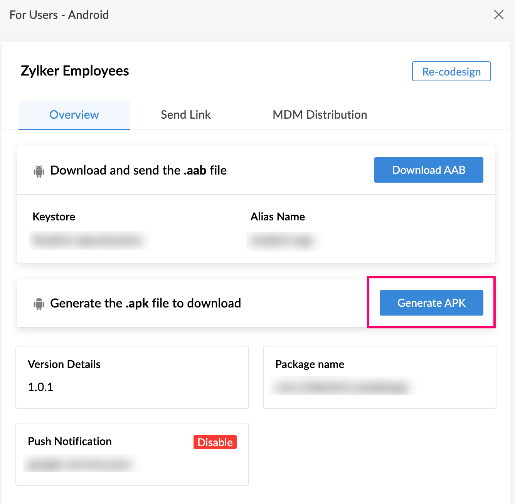Click the Download AAB button
The width and height of the screenshot is (515, 504).
click(428, 170)
